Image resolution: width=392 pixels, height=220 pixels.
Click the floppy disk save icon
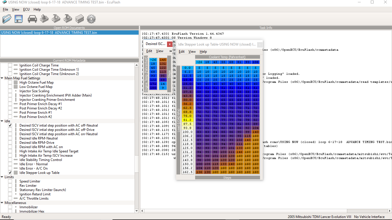pyautogui.click(x=19, y=19)
